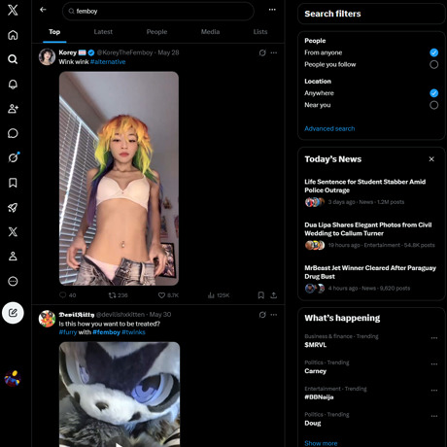Viewport: 447px width, 447px height.
Task: Like Korey's post
Action: pos(168,295)
